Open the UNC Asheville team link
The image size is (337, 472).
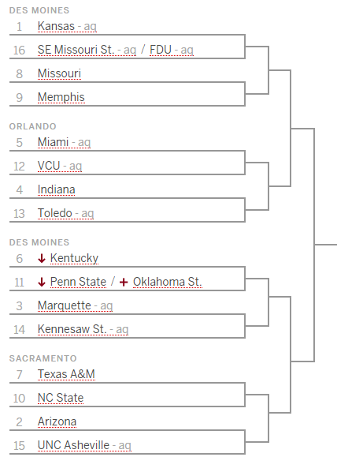73,445
